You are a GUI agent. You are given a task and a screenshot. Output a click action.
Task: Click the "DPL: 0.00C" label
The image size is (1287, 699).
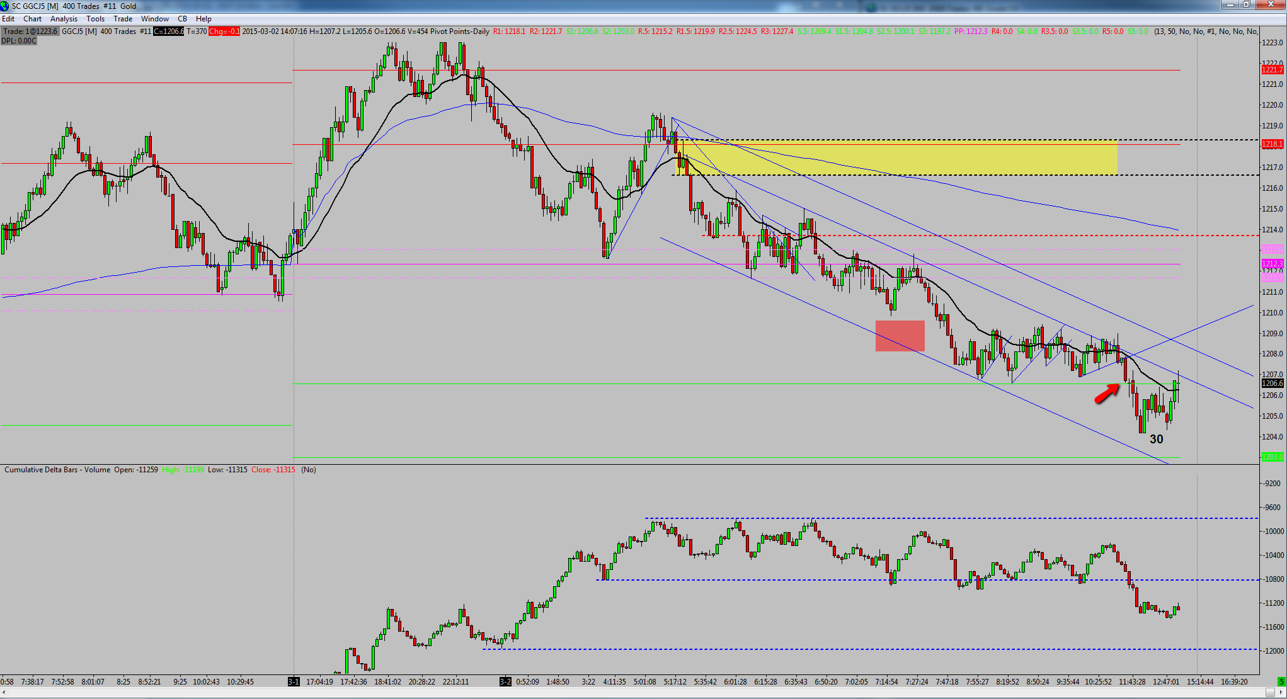(19, 41)
